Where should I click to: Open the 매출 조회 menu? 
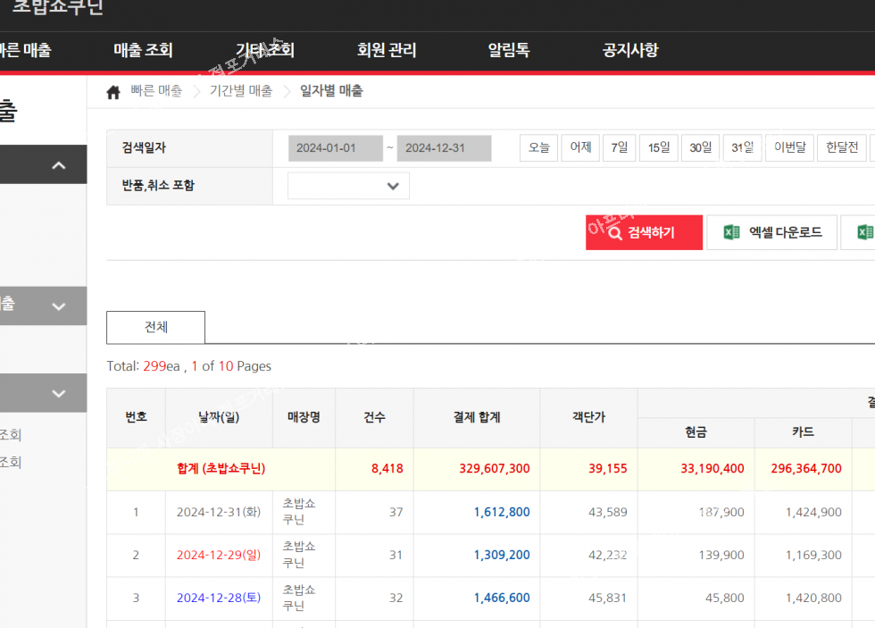[x=143, y=50]
